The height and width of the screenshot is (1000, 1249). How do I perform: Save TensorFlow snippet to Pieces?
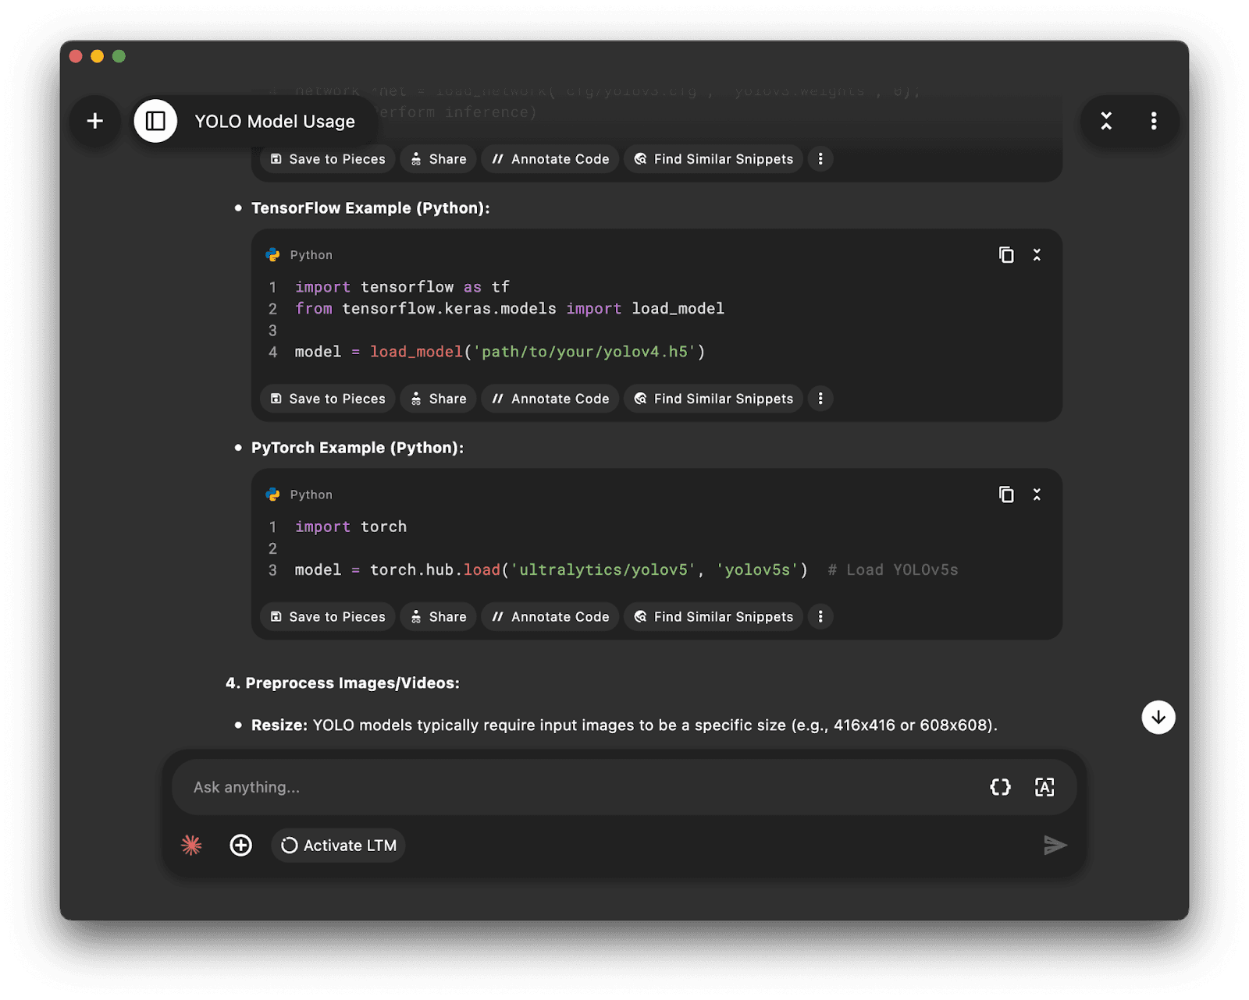pyautogui.click(x=328, y=399)
